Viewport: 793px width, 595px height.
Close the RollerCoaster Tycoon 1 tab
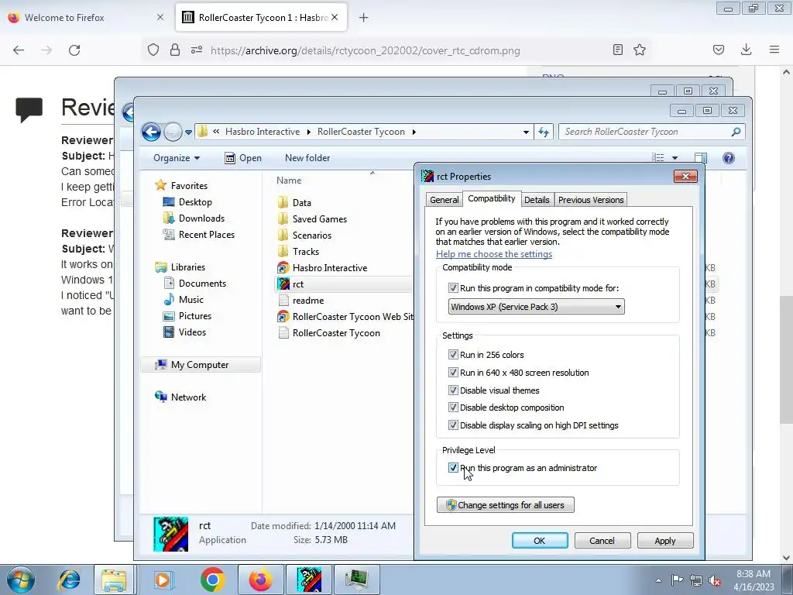pyautogui.click(x=335, y=17)
